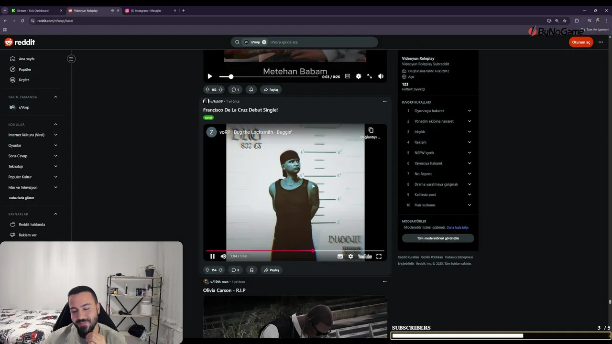Screen dimensions: 612x344
Task: Seek along the Metehan Babam video progress bar
Action: 269,76
